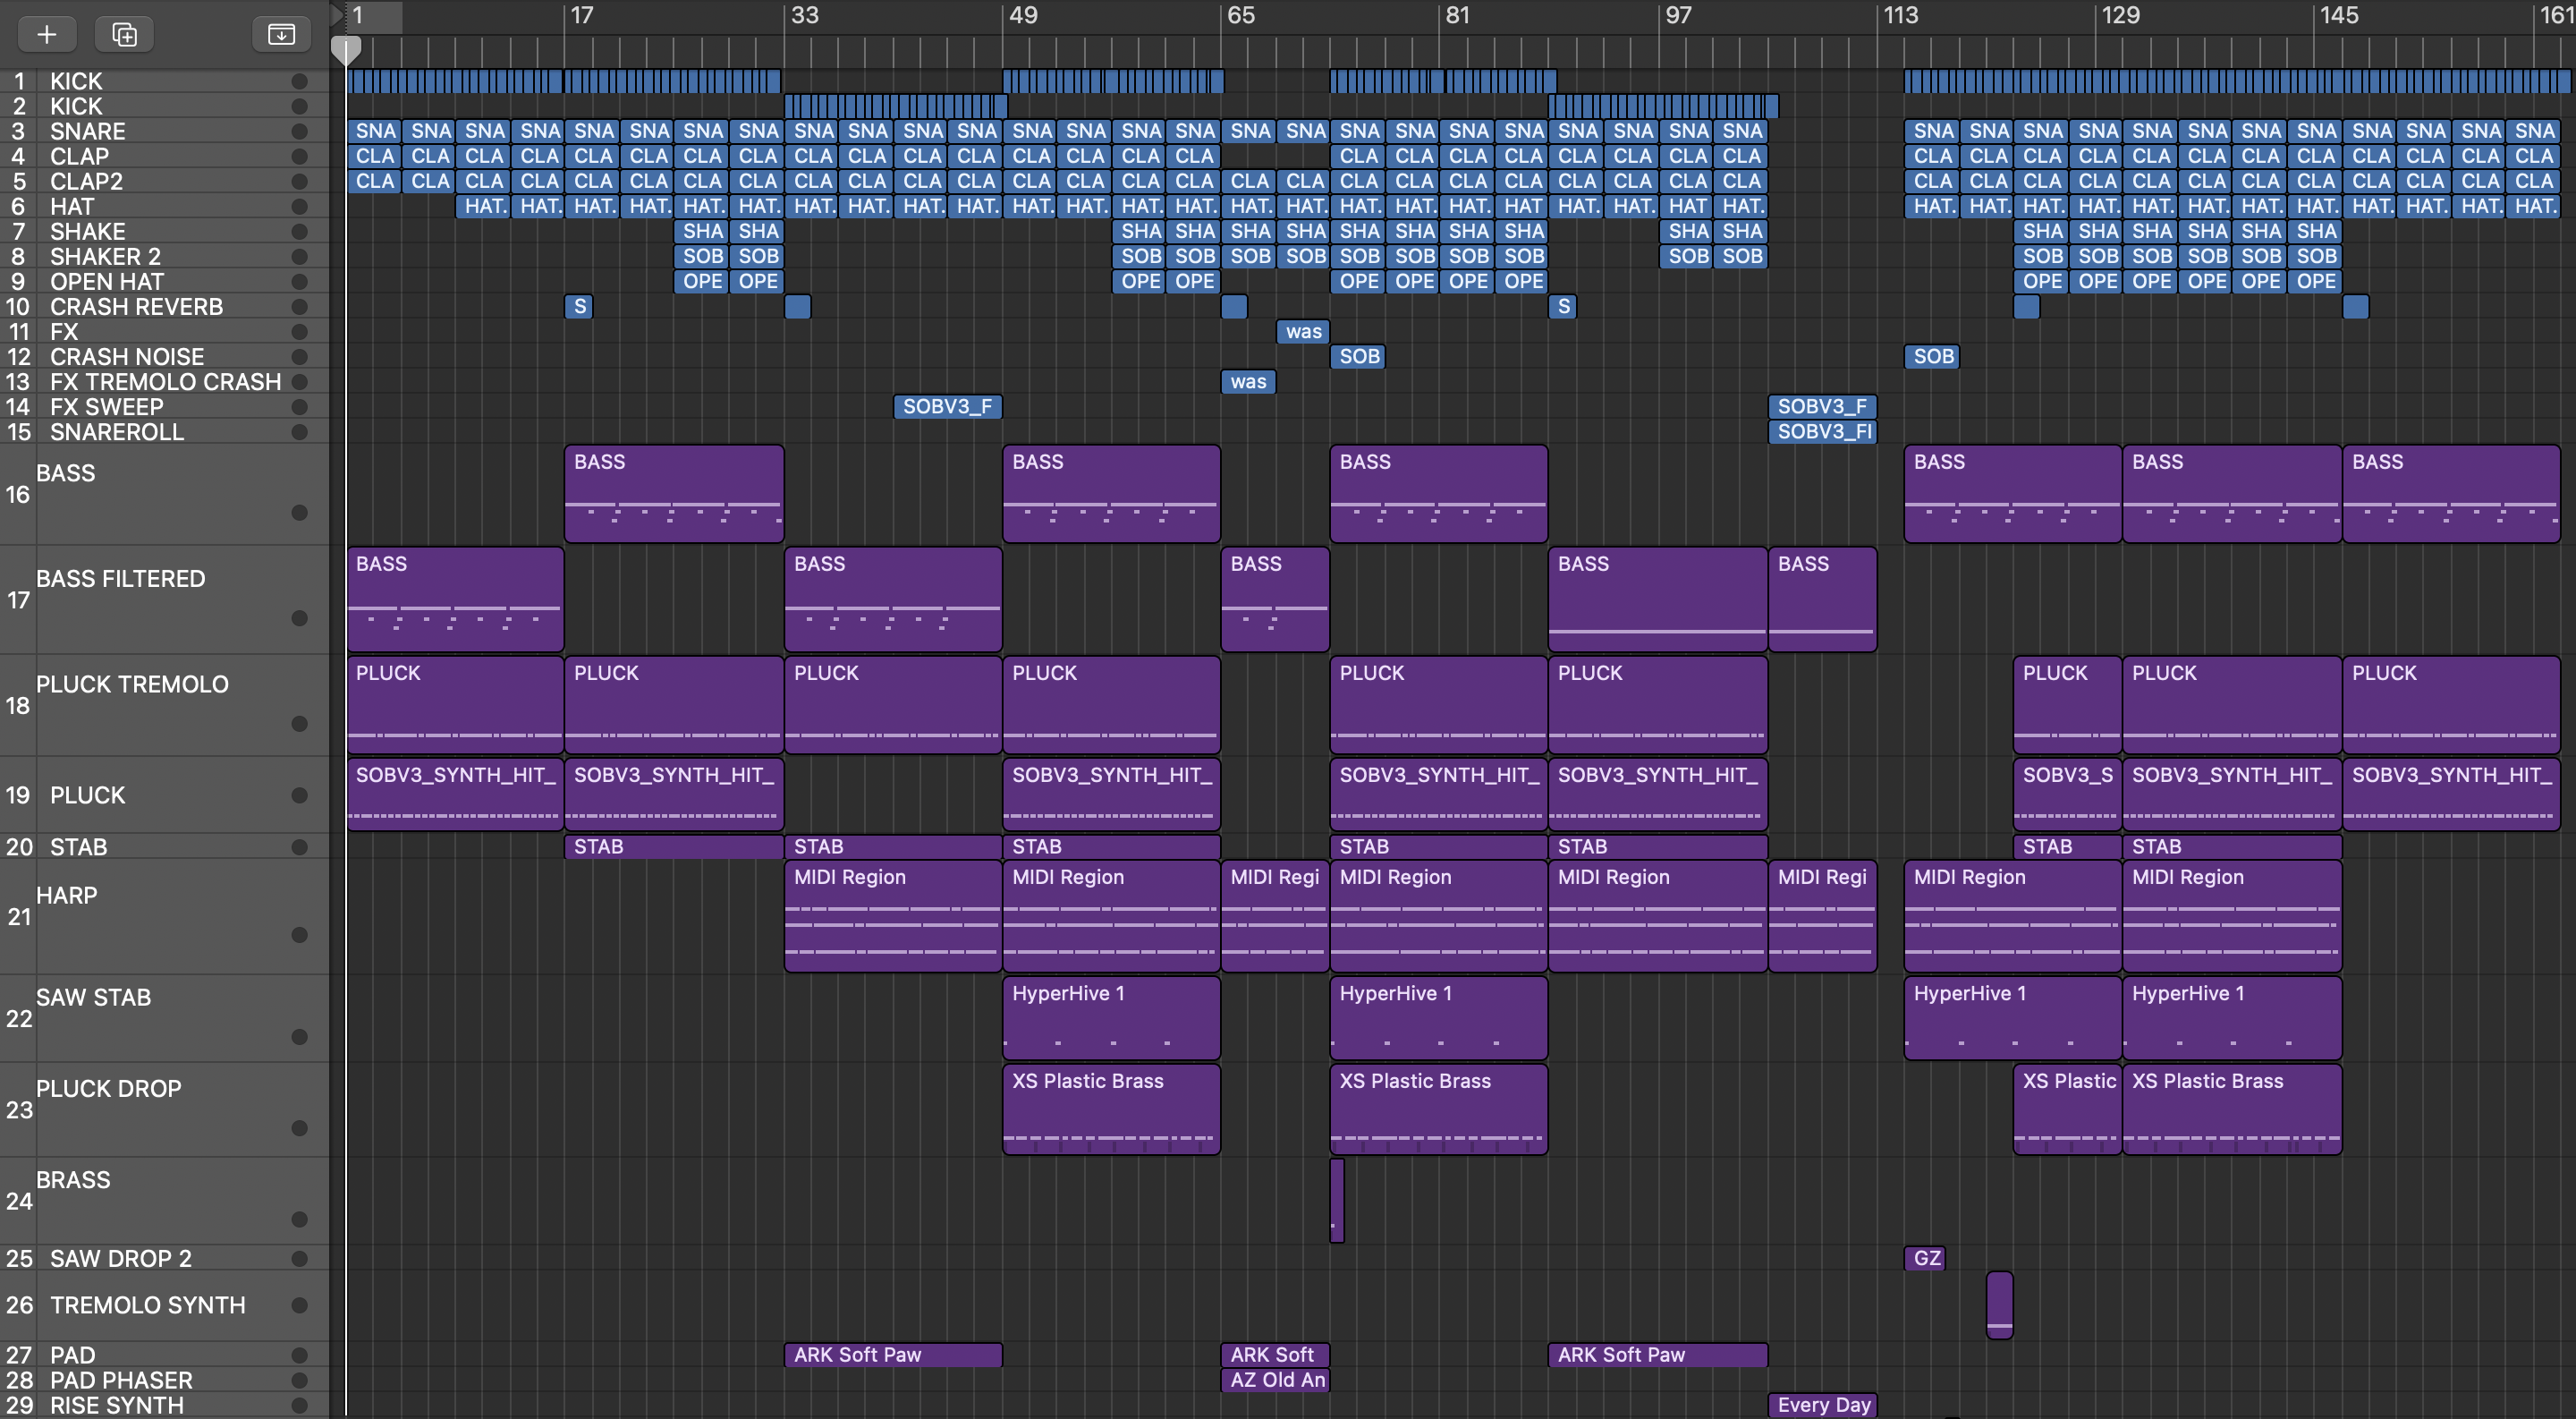Click the global tracks show/hide icon
This screenshot has height=1419, width=2576.
(x=281, y=34)
